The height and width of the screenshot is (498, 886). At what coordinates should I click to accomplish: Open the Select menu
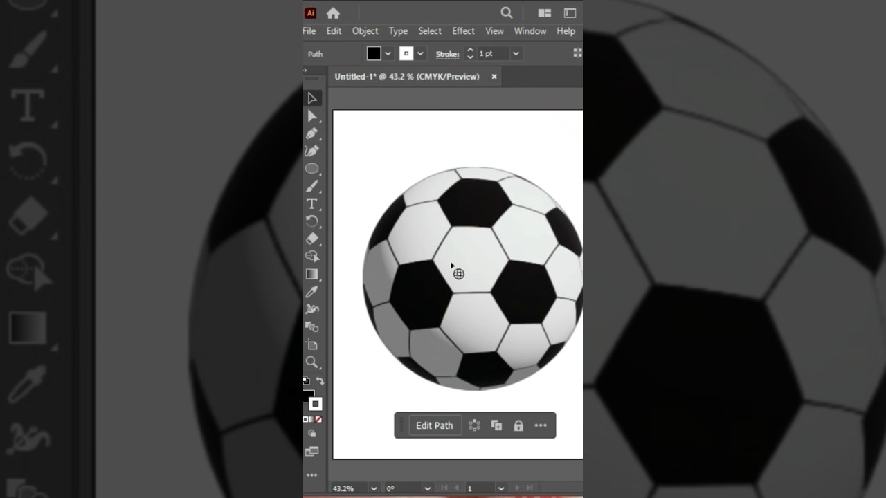point(429,31)
